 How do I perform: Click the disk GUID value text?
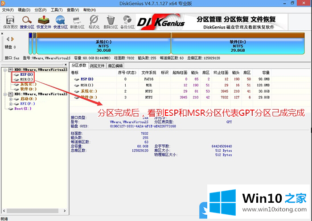click(143, 126)
